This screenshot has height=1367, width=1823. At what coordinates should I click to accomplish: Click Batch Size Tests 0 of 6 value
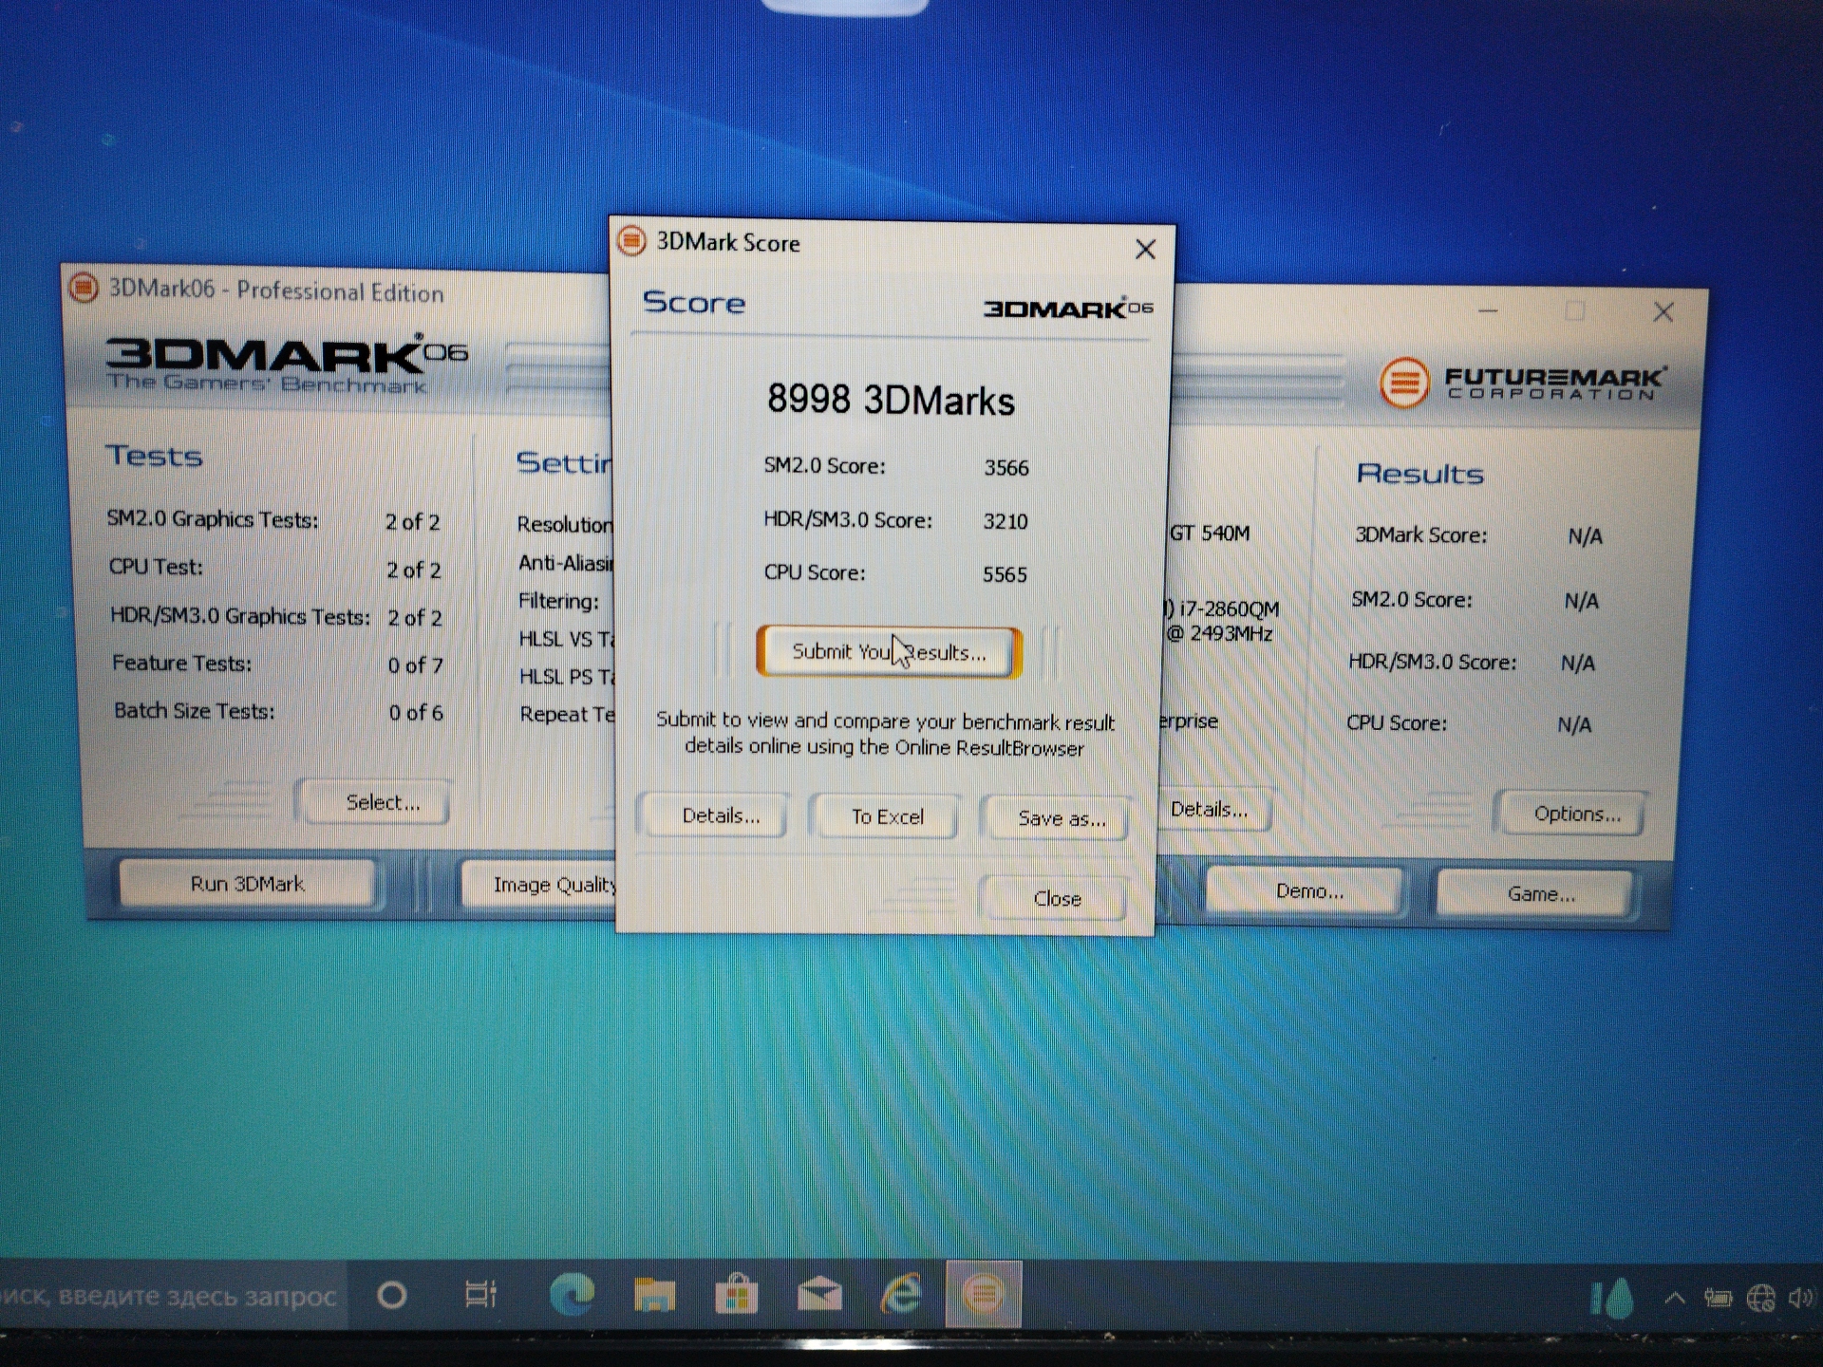point(416,713)
